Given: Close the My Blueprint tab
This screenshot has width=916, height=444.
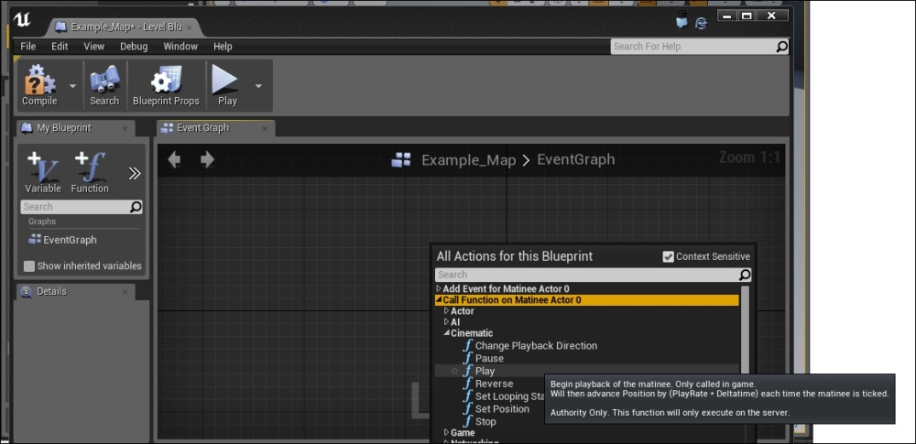Looking at the screenshot, I should point(125,128).
